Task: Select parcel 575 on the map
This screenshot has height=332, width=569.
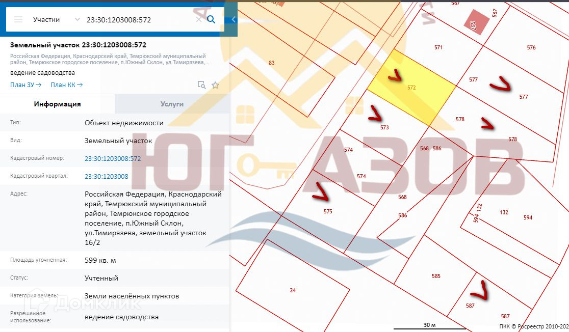Action: coord(328,211)
